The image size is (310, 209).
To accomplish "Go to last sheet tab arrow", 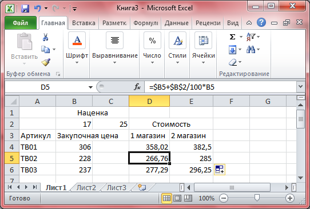I will point(35,187).
